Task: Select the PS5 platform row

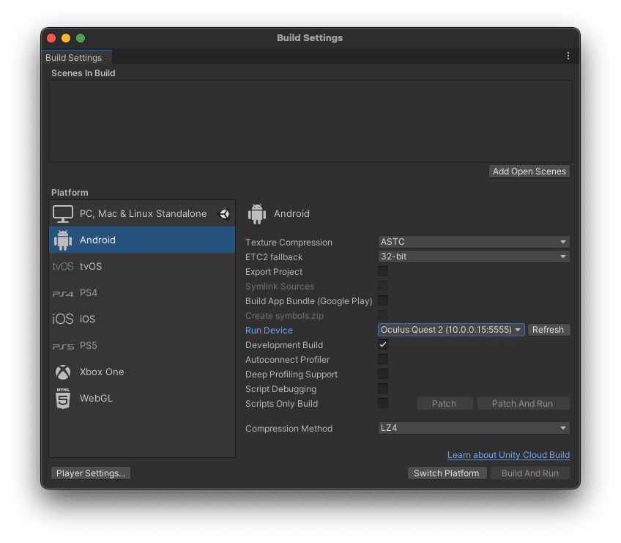Action: pyautogui.click(x=142, y=346)
